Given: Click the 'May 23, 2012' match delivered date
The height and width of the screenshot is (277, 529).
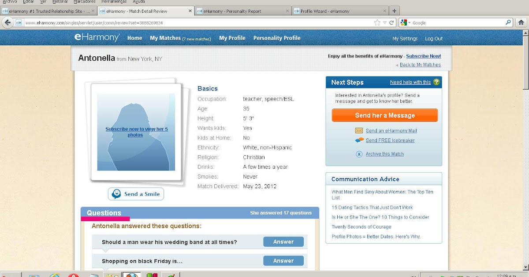Looking at the screenshot, I should (260, 186).
